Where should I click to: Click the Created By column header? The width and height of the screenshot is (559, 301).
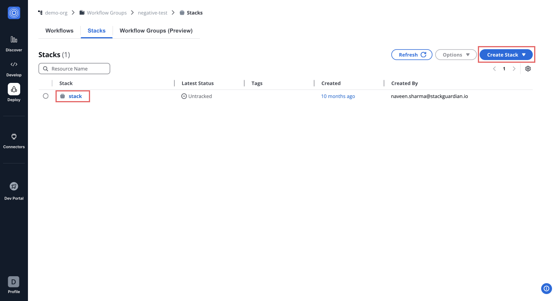[x=404, y=83]
